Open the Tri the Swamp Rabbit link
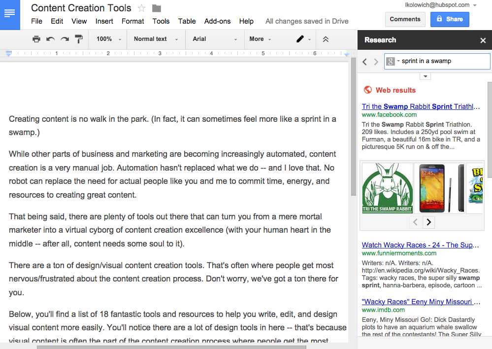492x349 pixels. 421,106
